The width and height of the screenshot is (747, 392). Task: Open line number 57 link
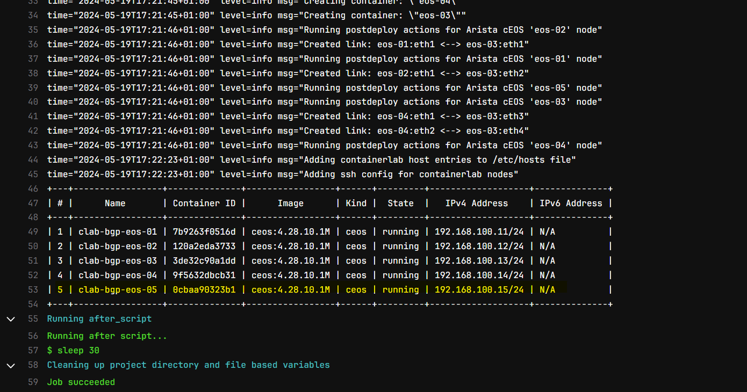click(x=33, y=350)
